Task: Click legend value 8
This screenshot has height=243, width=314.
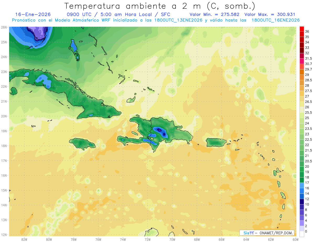Action: 306,210
